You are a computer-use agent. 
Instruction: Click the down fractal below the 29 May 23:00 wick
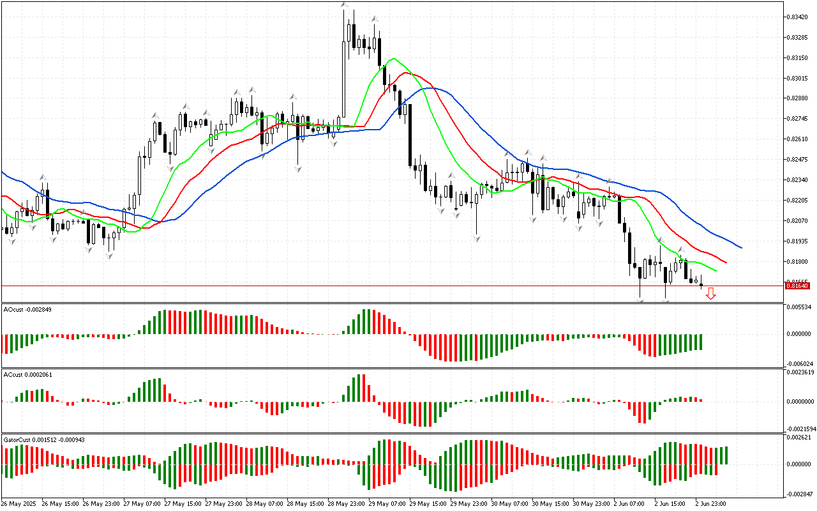pyautogui.click(x=476, y=238)
